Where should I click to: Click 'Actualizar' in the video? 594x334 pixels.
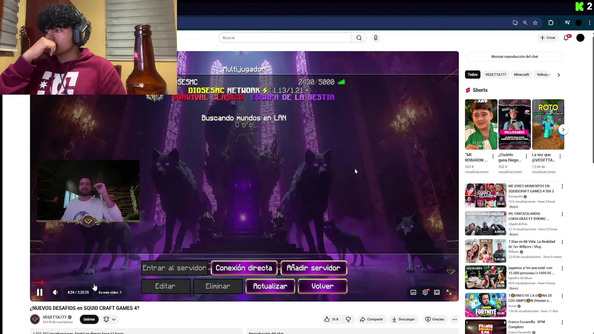coord(270,286)
